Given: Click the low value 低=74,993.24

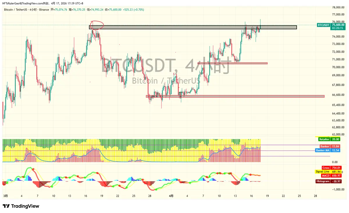Looking at the screenshot, I should pyautogui.click(x=95, y=10).
